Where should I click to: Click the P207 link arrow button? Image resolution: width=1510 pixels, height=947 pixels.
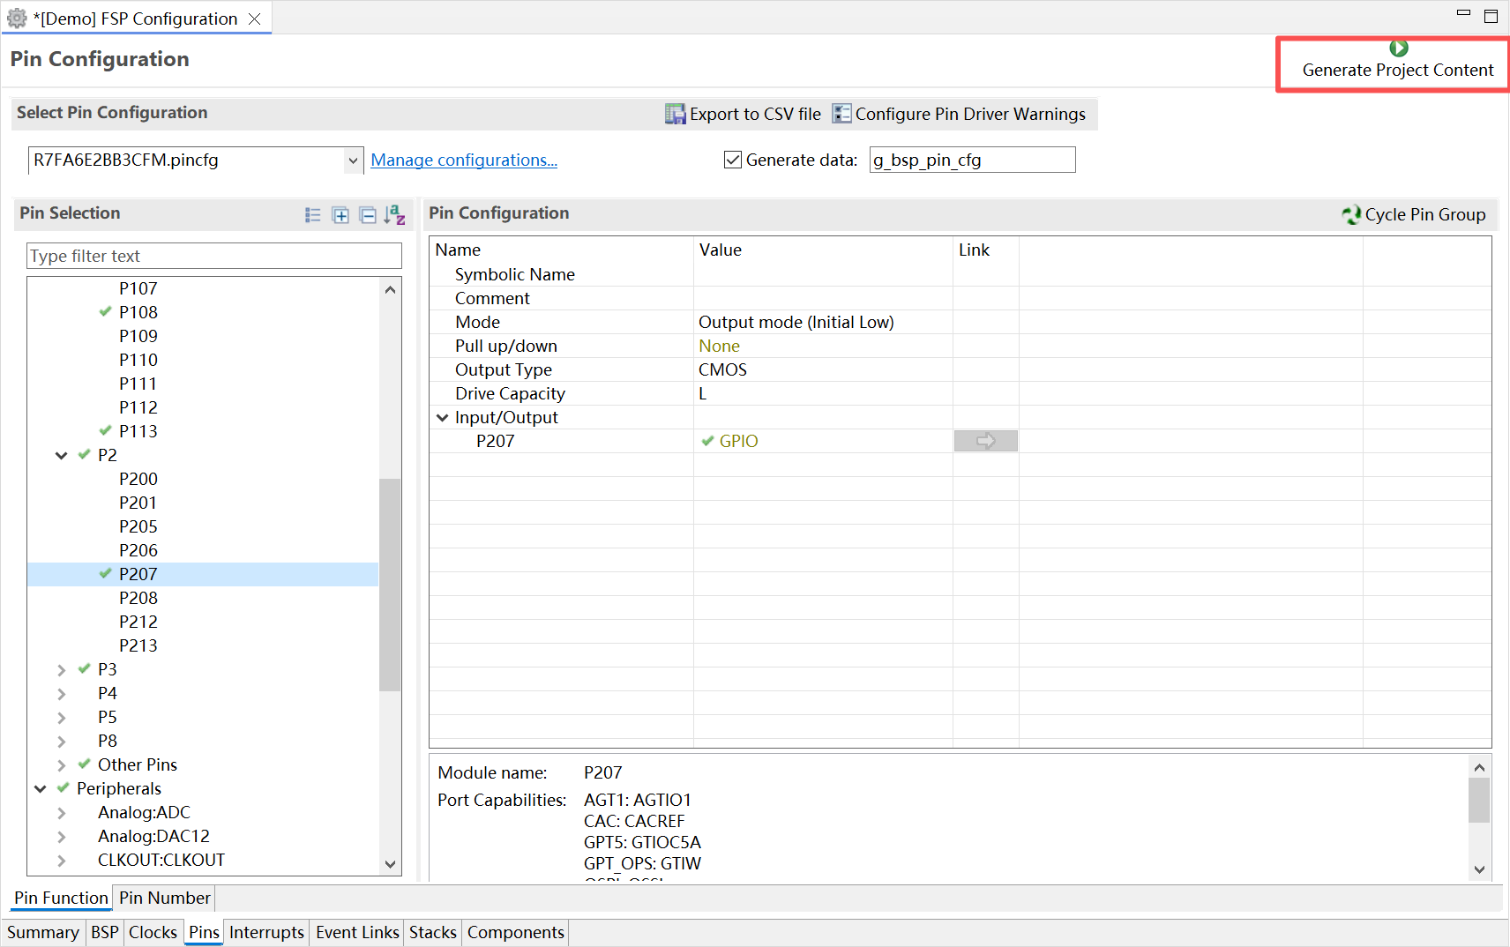[x=986, y=441]
